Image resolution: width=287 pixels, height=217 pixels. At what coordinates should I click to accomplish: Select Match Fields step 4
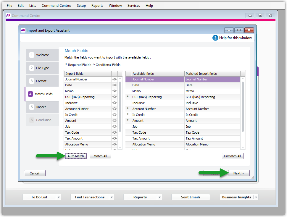point(42,94)
